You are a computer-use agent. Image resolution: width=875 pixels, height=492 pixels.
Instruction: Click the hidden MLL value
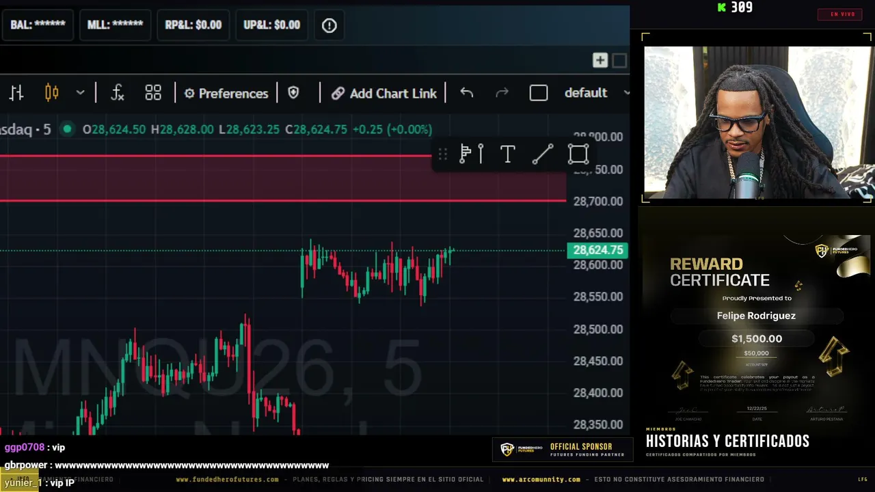pyautogui.click(x=115, y=25)
